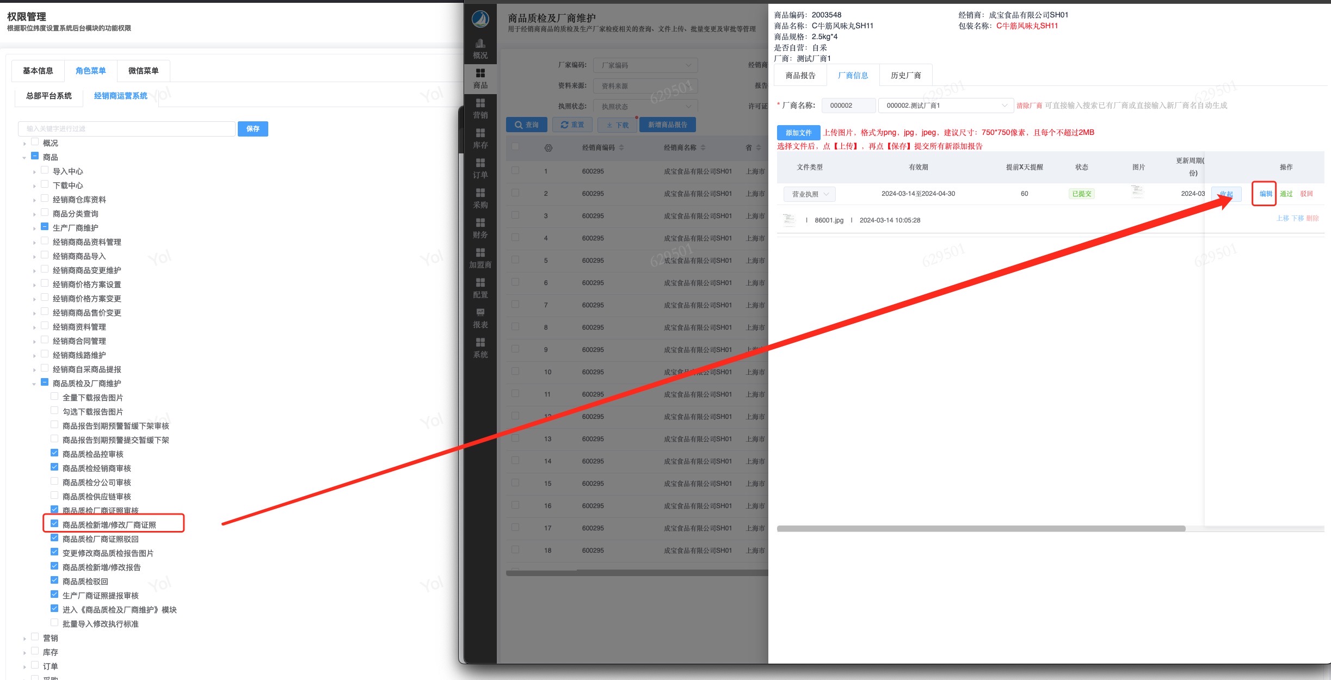Click the 编辑 link in 操作 column
The width and height of the screenshot is (1331, 680).
point(1265,194)
